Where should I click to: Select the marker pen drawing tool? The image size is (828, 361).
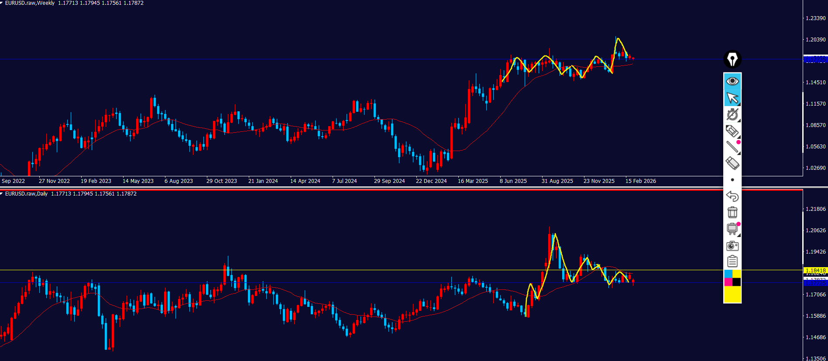(x=732, y=131)
